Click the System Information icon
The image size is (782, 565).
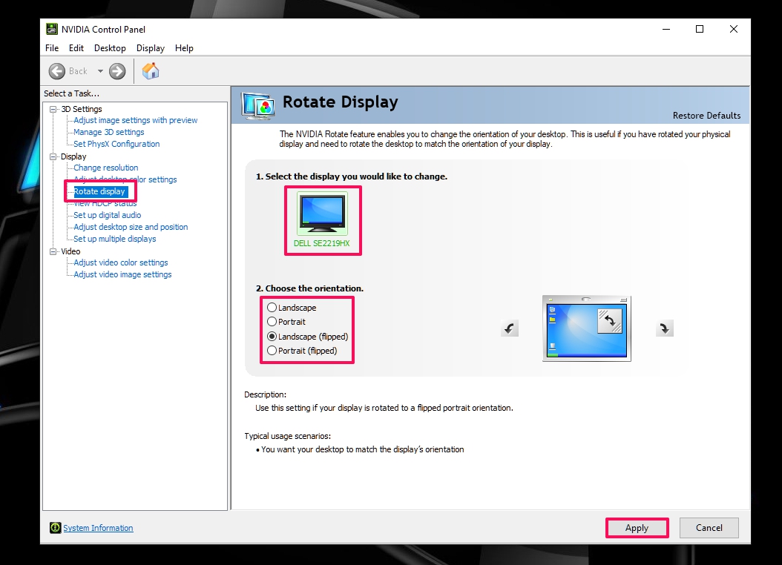(55, 528)
